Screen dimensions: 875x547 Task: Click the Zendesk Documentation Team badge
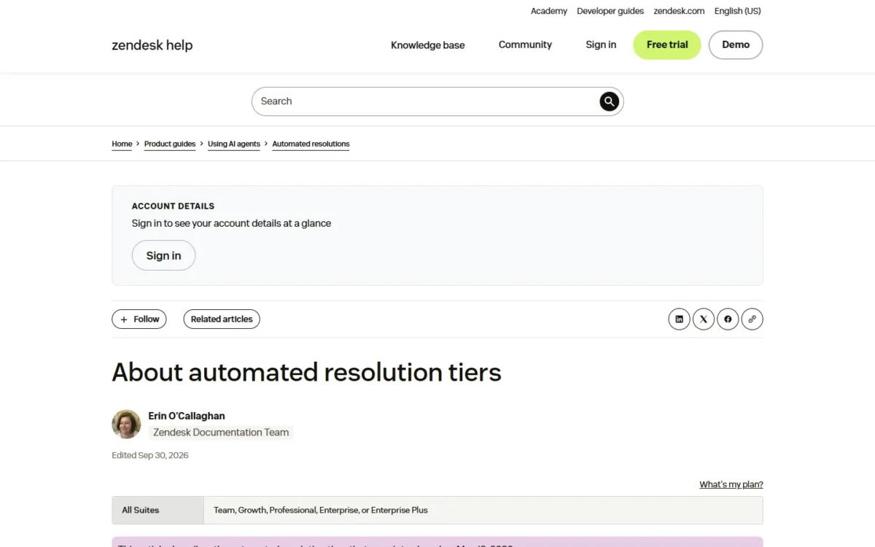tap(221, 432)
